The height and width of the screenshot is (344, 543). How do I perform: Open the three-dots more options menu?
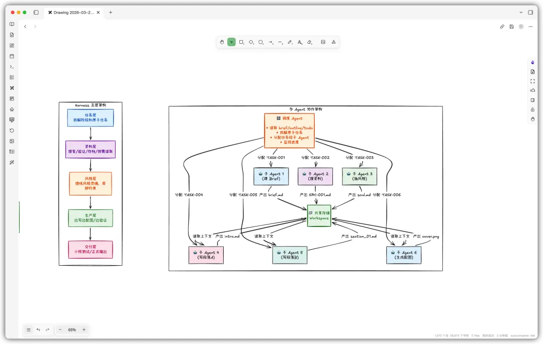pyautogui.click(x=530, y=27)
